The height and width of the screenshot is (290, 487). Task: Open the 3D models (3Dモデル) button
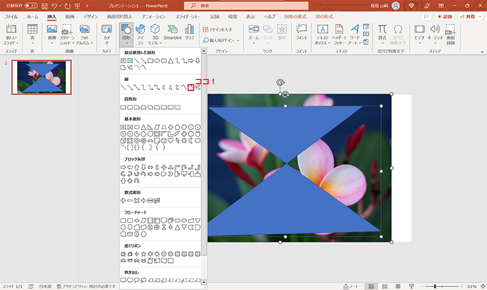coord(155,33)
